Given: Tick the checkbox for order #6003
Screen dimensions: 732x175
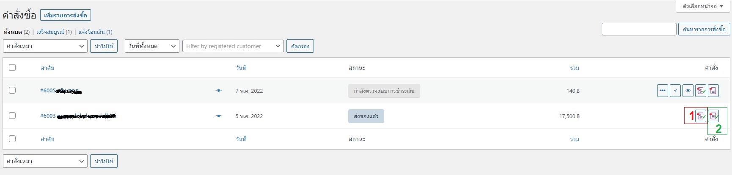Looking at the screenshot, I should tap(12, 116).
